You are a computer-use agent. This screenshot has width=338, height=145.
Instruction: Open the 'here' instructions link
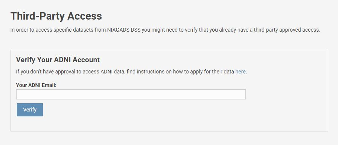click(x=241, y=72)
